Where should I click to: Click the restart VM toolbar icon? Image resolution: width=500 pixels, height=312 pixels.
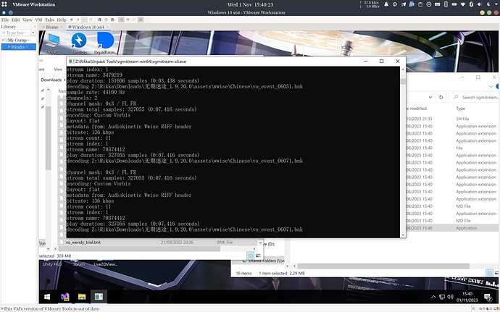pyautogui.click(x=91, y=20)
